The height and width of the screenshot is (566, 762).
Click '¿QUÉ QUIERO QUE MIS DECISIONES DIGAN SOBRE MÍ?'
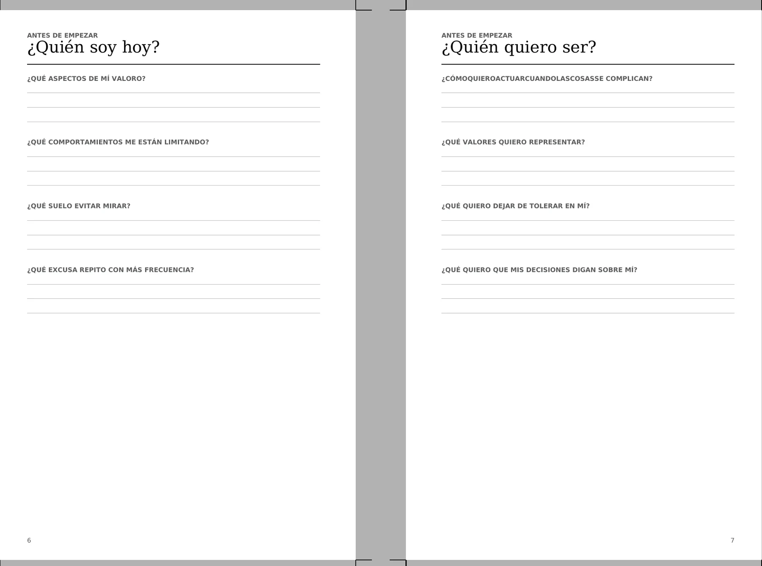point(539,270)
